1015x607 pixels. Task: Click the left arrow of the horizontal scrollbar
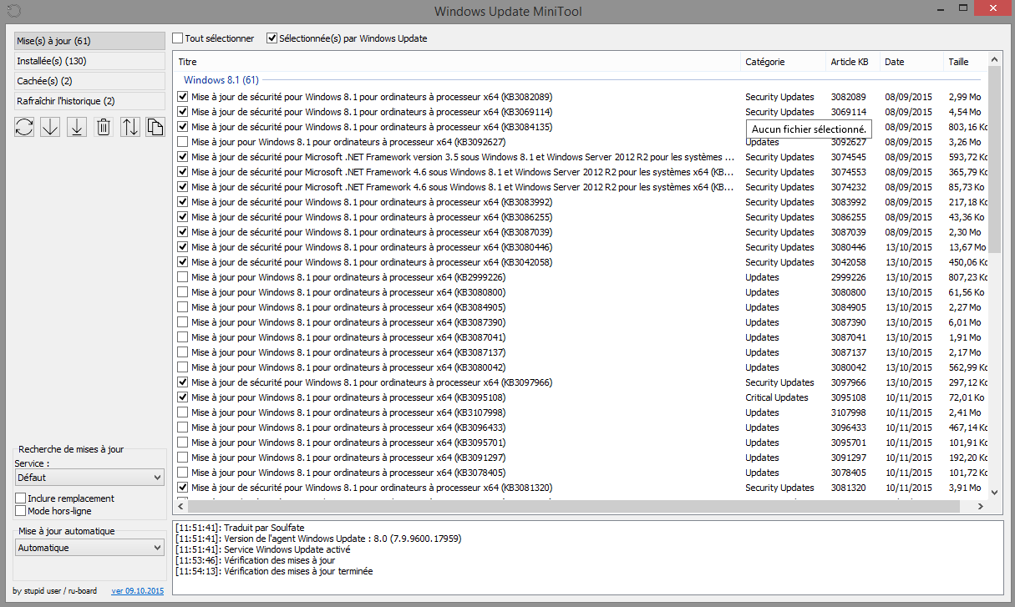180,505
